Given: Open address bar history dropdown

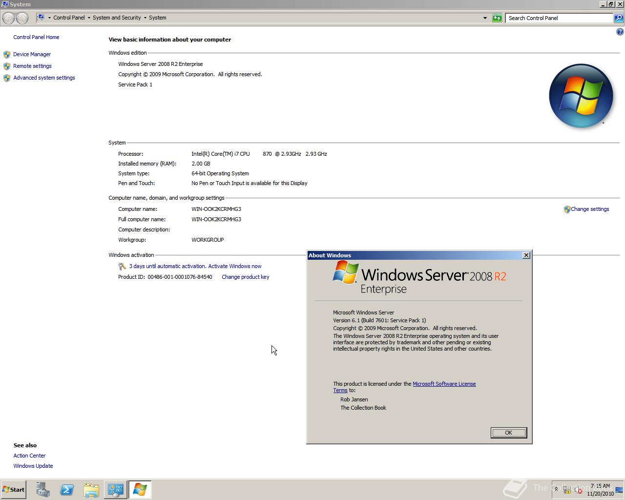Looking at the screenshot, I should point(485,18).
